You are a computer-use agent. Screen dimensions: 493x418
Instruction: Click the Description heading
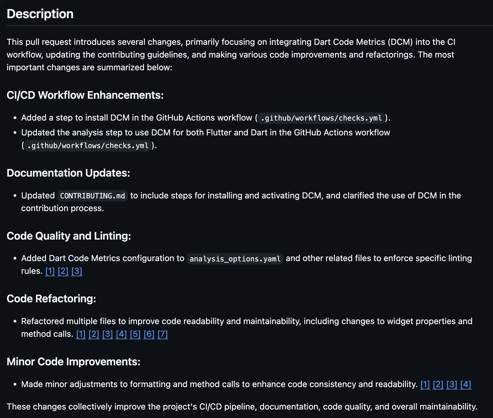[x=40, y=14]
